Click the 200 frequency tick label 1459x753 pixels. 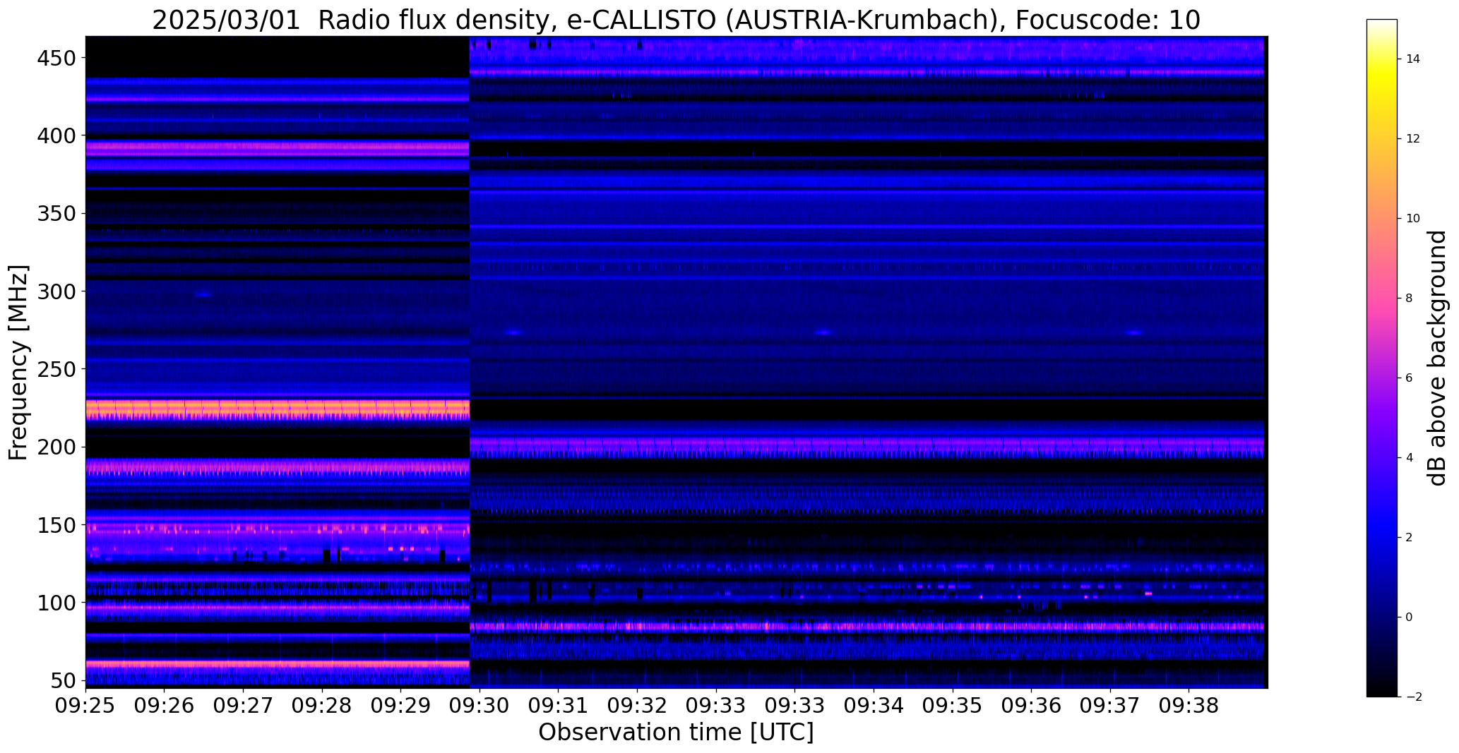click(x=56, y=447)
